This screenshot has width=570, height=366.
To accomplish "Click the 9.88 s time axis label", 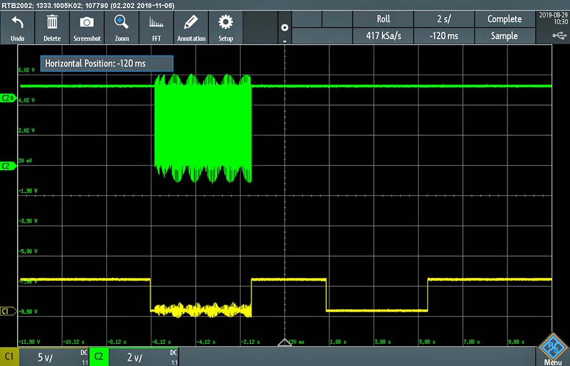I will (516, 342).
